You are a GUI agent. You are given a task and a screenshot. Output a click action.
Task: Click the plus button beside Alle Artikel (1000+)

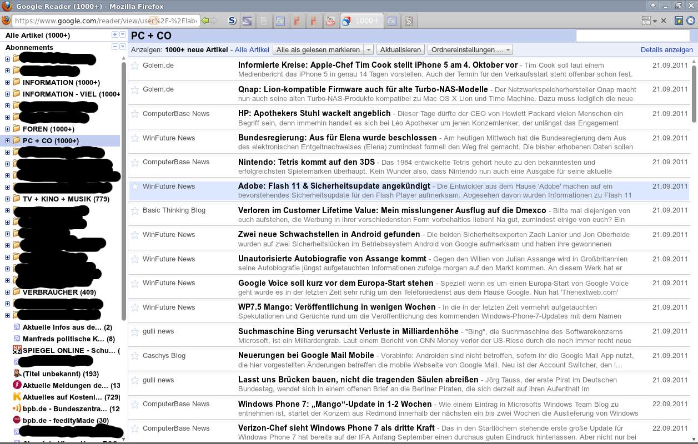[115, 34]
